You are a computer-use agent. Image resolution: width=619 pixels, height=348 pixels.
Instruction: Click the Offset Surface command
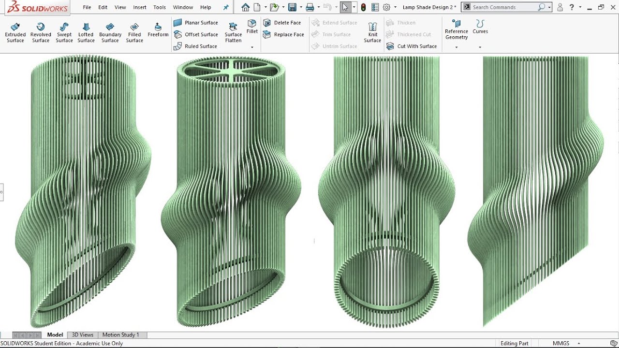click(x=196, y=34)
